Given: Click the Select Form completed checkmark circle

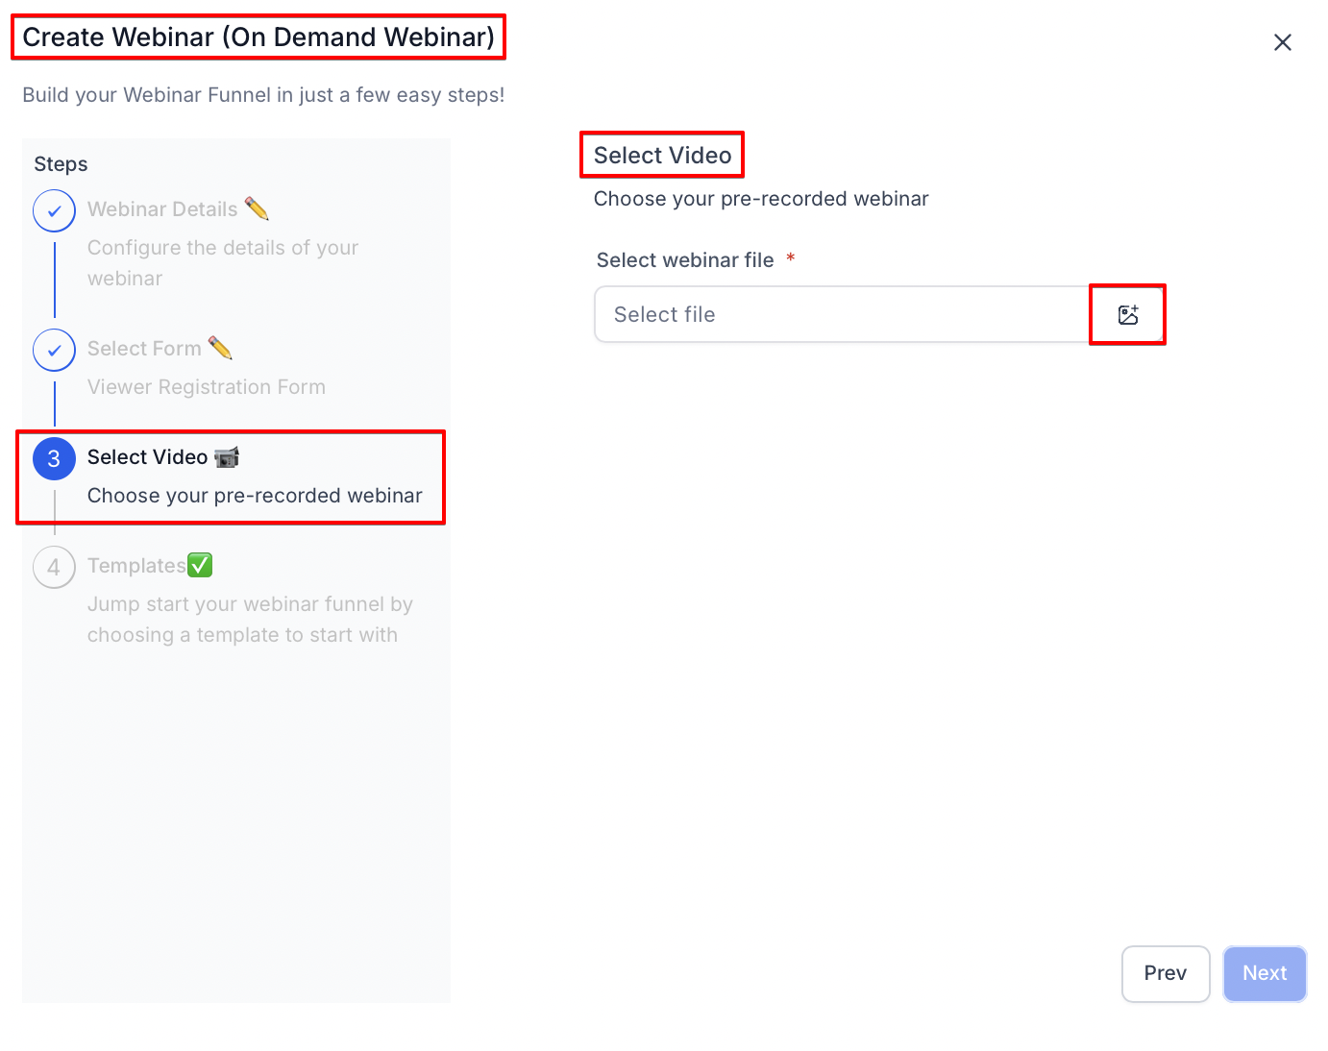Looking at the screenshot, I should click(x=55, y=351).
